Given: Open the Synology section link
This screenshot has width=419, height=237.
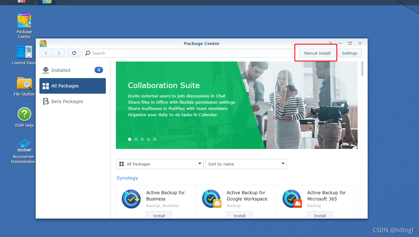Looking at the screenshot, I should (x=127, y=178).
